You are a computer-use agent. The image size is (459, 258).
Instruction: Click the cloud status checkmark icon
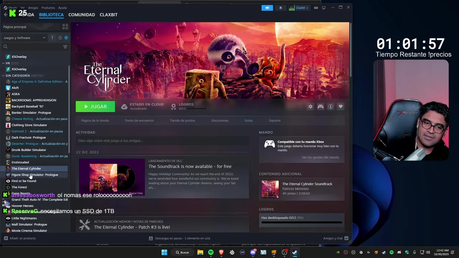(x=124, y=106)
